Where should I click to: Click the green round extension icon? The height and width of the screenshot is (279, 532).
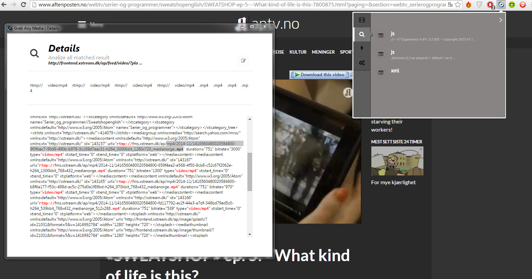click(512, 5)
